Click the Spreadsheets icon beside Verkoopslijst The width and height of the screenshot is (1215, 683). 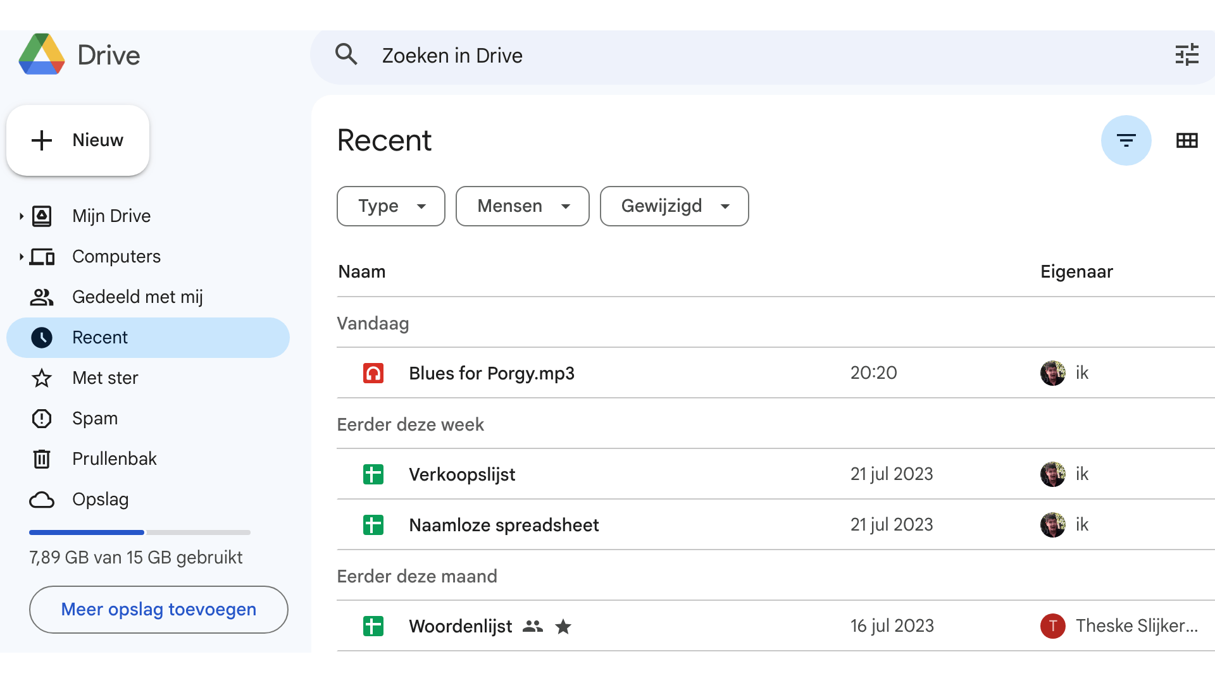(373, 474)
